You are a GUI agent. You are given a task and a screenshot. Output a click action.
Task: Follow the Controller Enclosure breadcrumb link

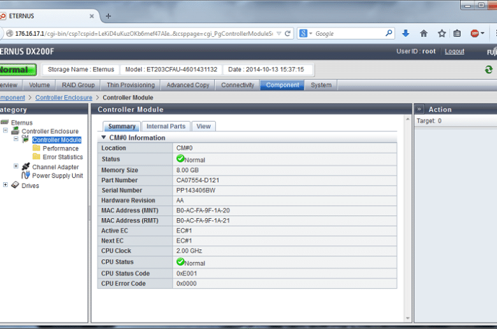64,98
